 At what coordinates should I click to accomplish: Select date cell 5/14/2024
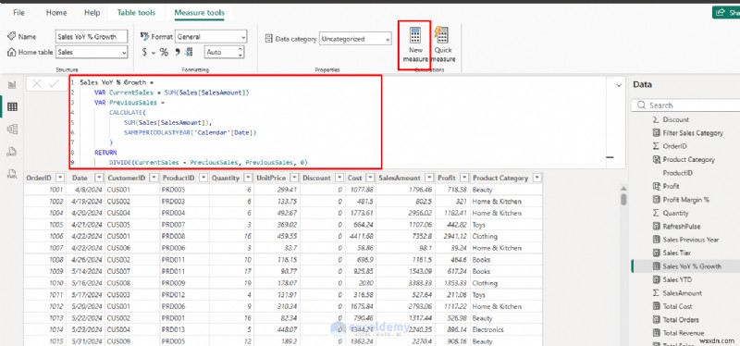86,271
